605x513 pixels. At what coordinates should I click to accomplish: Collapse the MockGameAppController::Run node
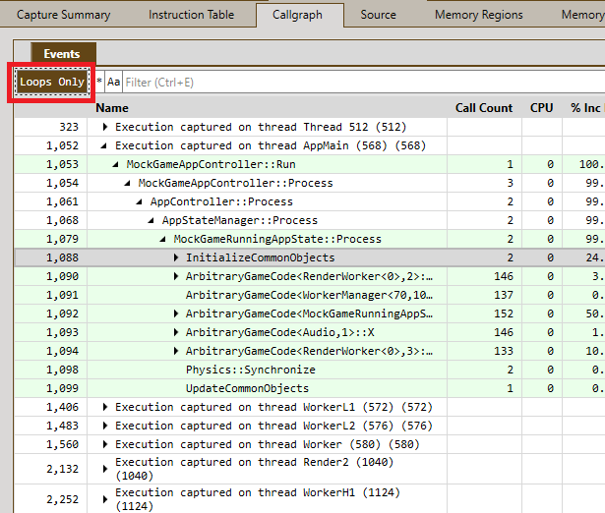point(115,164)
